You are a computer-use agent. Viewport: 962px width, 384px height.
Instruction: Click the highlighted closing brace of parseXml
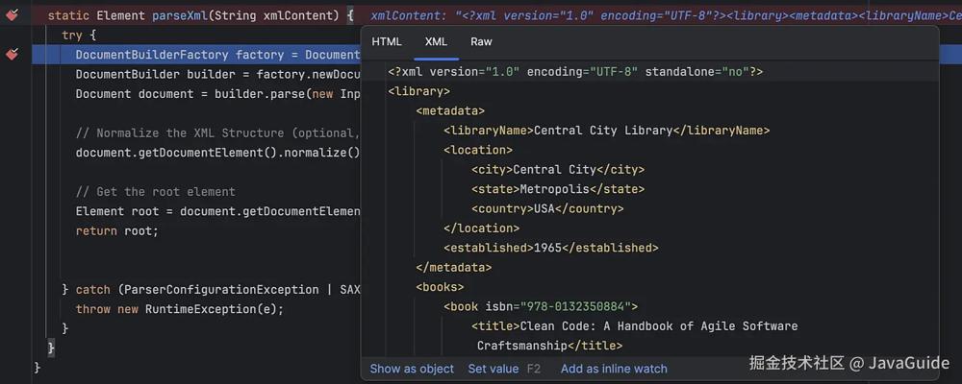pyautogui.click(x=52, y=348)
